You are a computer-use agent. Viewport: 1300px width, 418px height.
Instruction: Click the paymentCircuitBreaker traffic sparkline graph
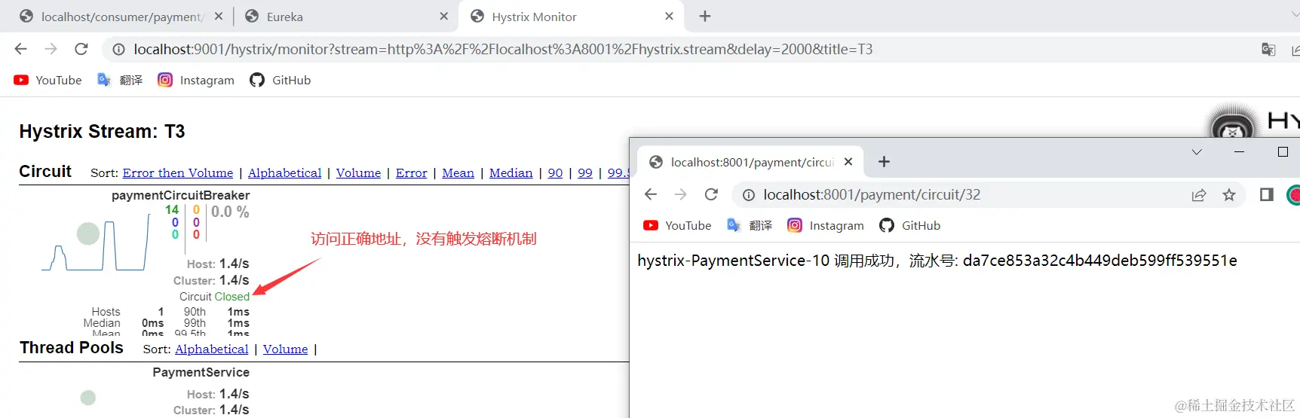[95, 243]
